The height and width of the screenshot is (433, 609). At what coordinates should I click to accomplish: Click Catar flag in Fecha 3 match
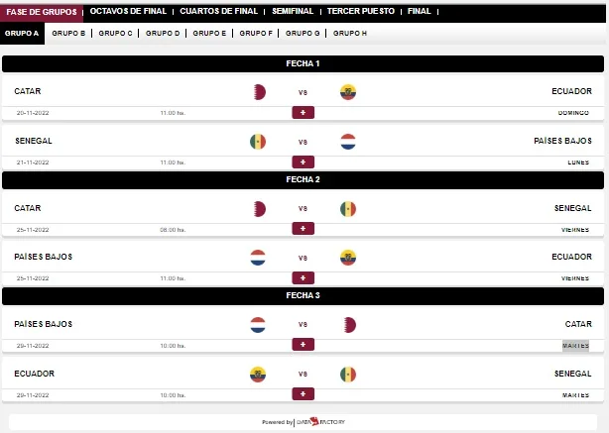pos(350,325)
